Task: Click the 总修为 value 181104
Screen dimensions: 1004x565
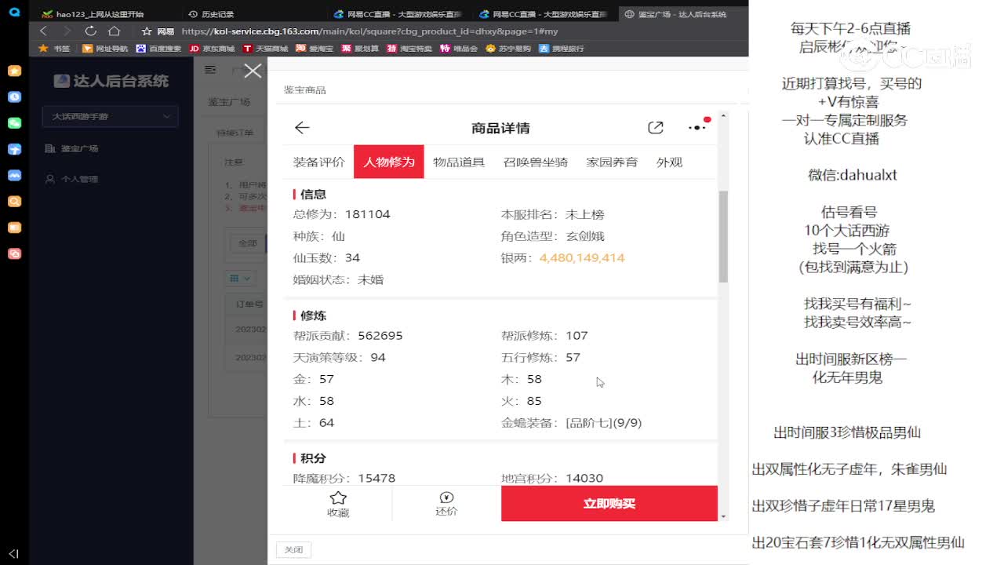Action: coord(367,214)
